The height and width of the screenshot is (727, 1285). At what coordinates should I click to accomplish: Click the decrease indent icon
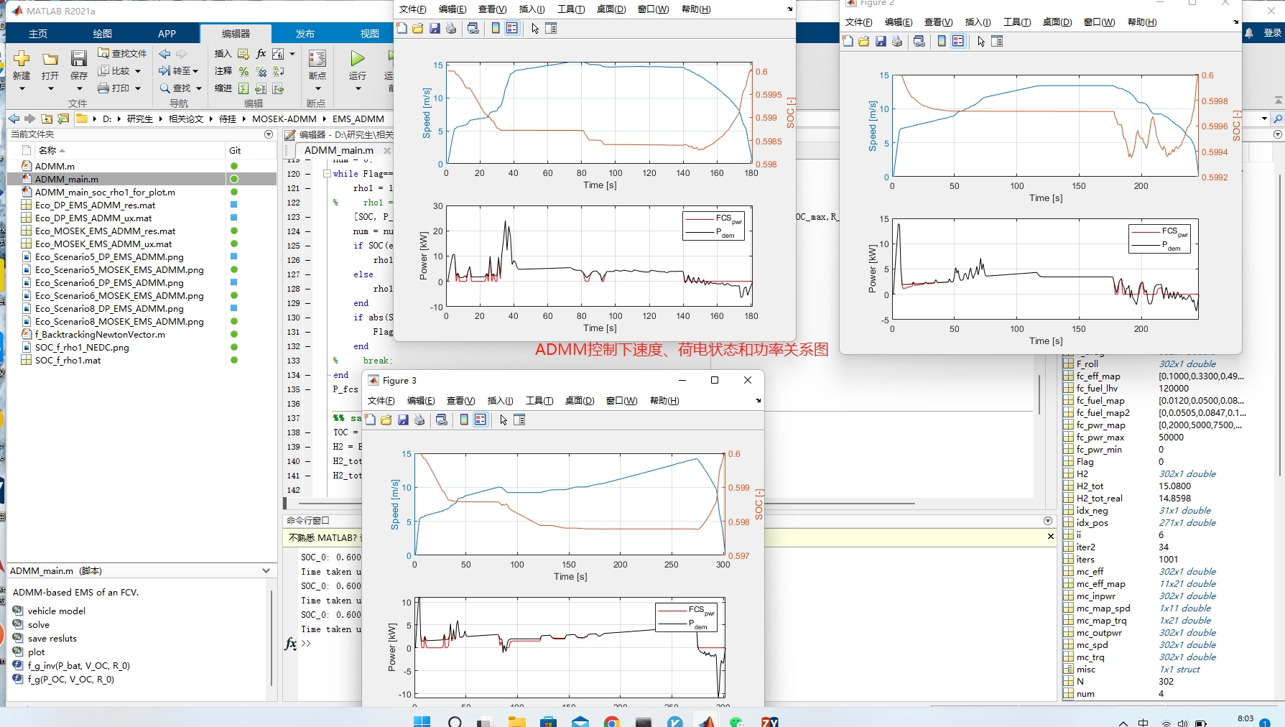pos(278,88)
